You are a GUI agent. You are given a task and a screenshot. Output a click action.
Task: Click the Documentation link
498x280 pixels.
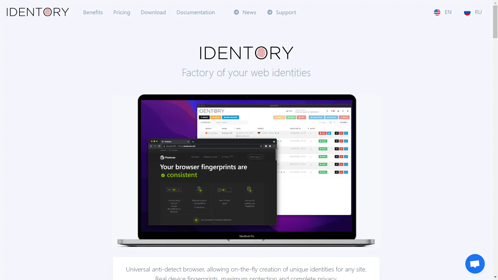coord(196,12)
